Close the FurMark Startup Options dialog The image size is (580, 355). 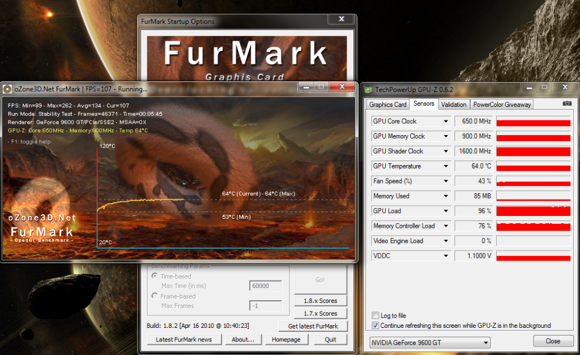click(342, 19)
